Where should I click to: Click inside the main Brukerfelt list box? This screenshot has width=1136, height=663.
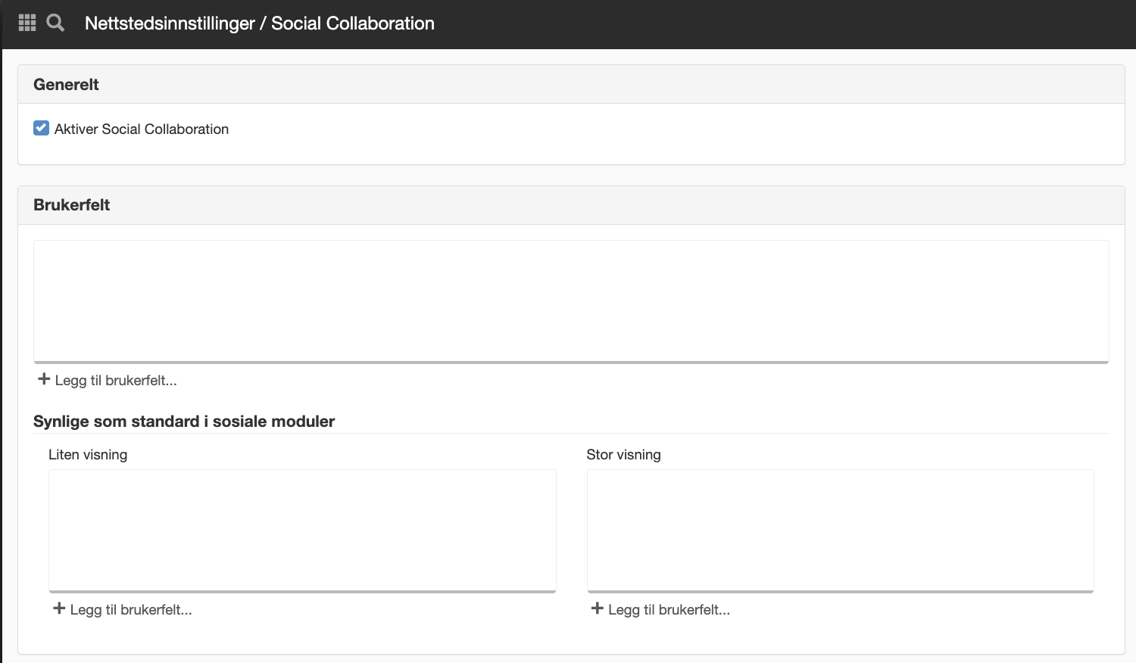tap(571, 301)
